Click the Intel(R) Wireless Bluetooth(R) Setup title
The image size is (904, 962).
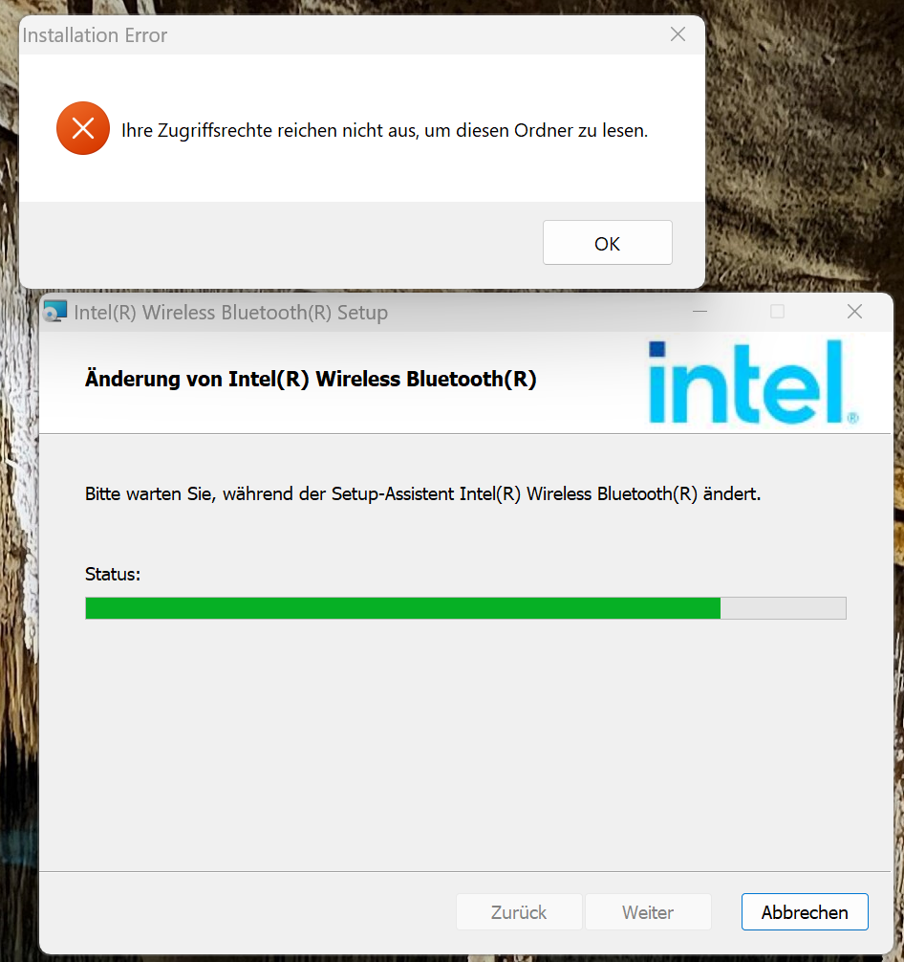[230, 313]
